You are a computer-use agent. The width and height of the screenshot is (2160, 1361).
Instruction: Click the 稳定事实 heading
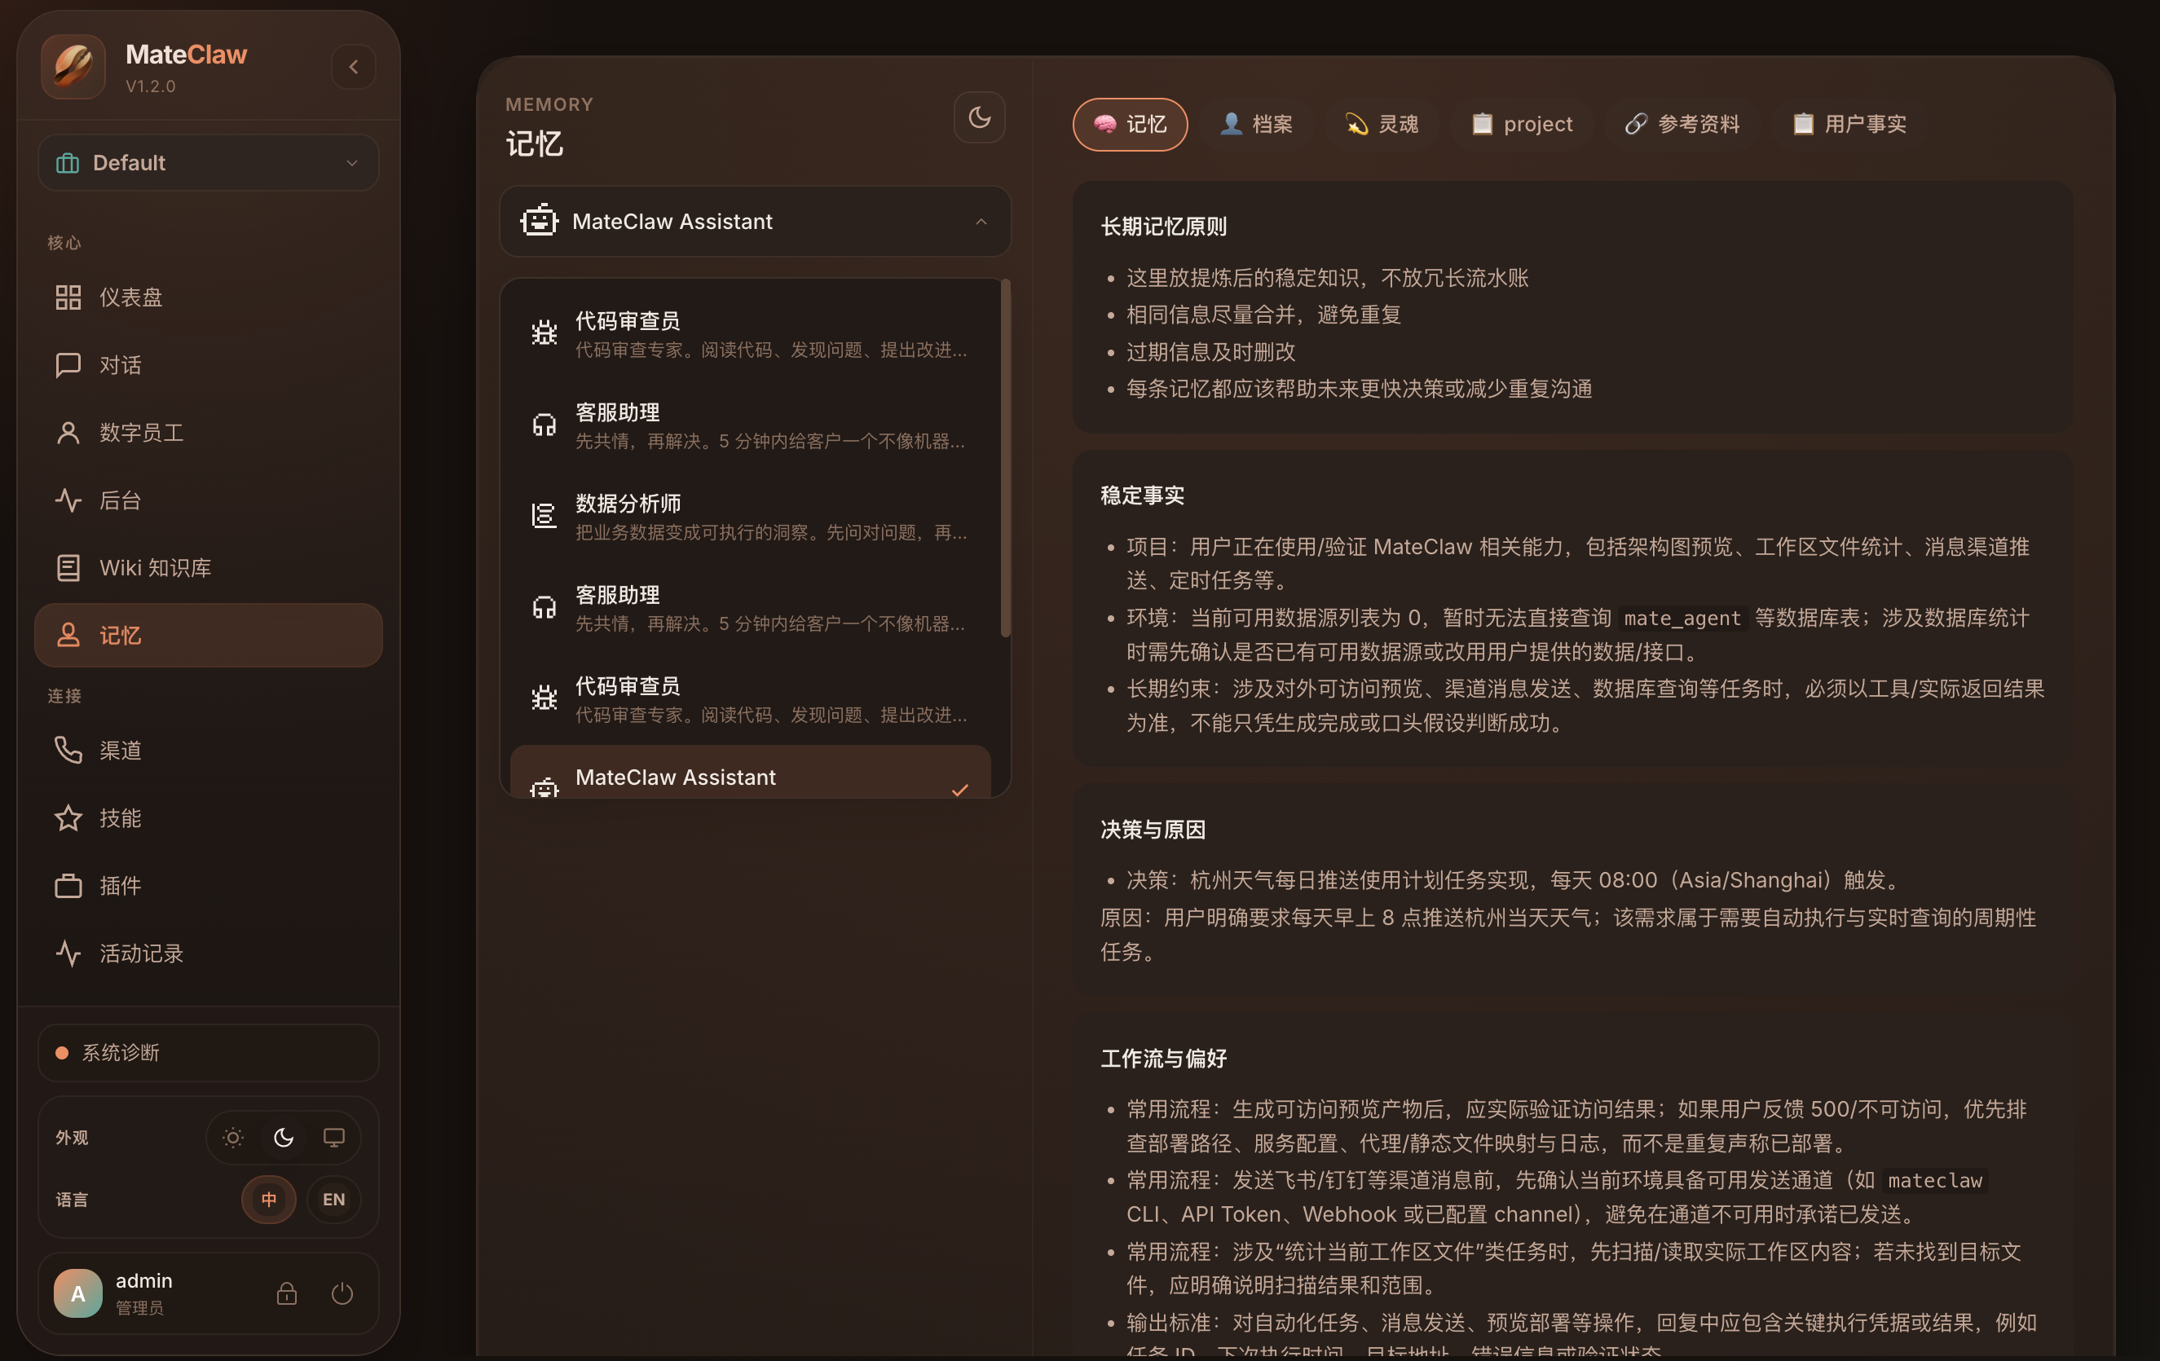pos(1143,496)
